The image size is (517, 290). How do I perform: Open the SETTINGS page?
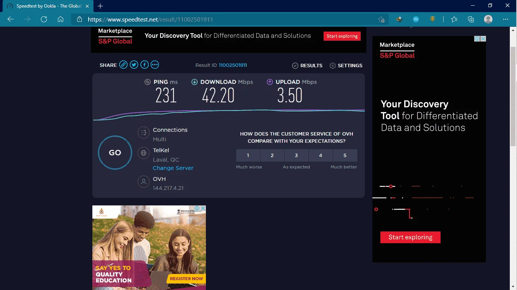point(346,66)
